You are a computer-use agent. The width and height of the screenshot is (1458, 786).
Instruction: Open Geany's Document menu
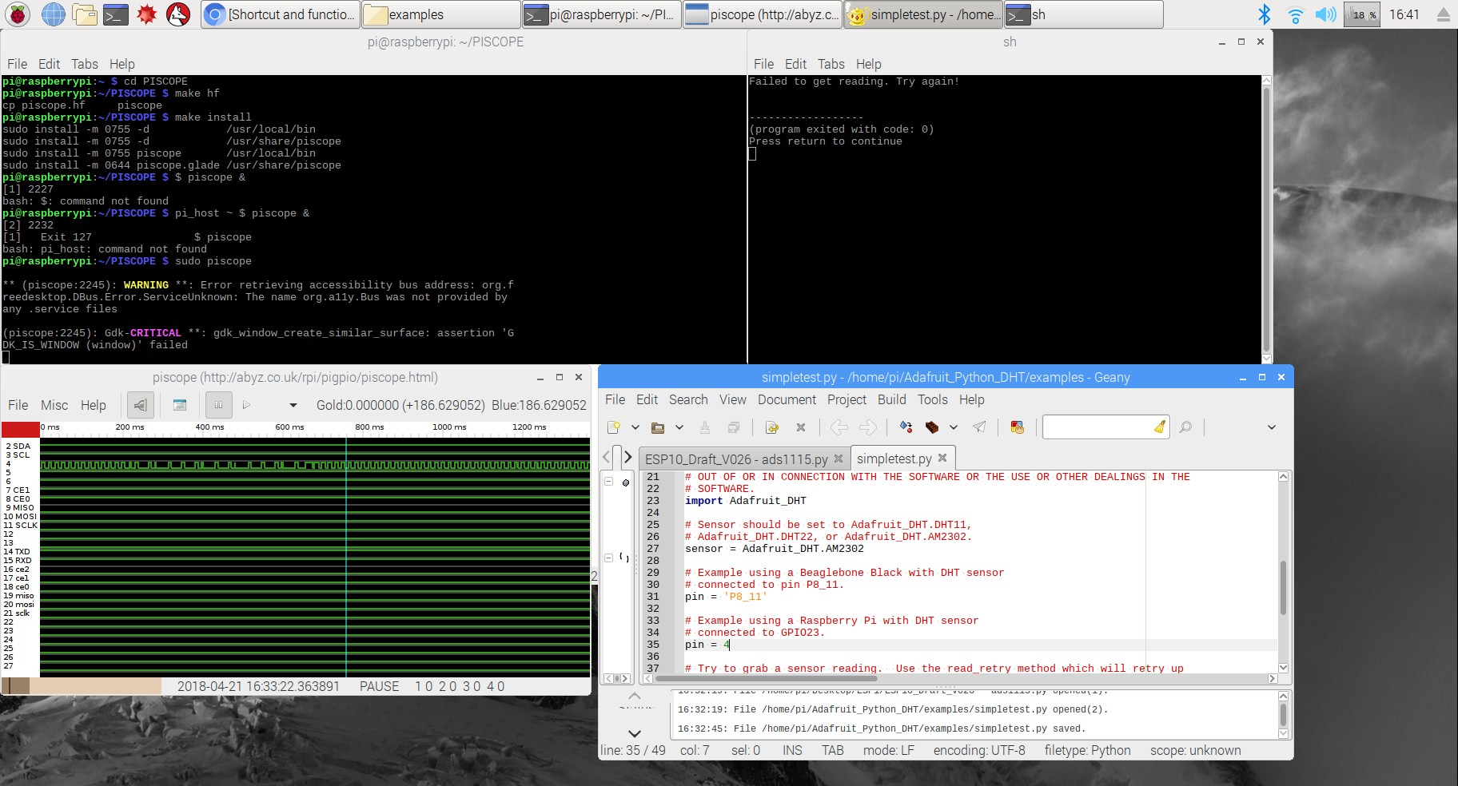[x=787, y=399]
